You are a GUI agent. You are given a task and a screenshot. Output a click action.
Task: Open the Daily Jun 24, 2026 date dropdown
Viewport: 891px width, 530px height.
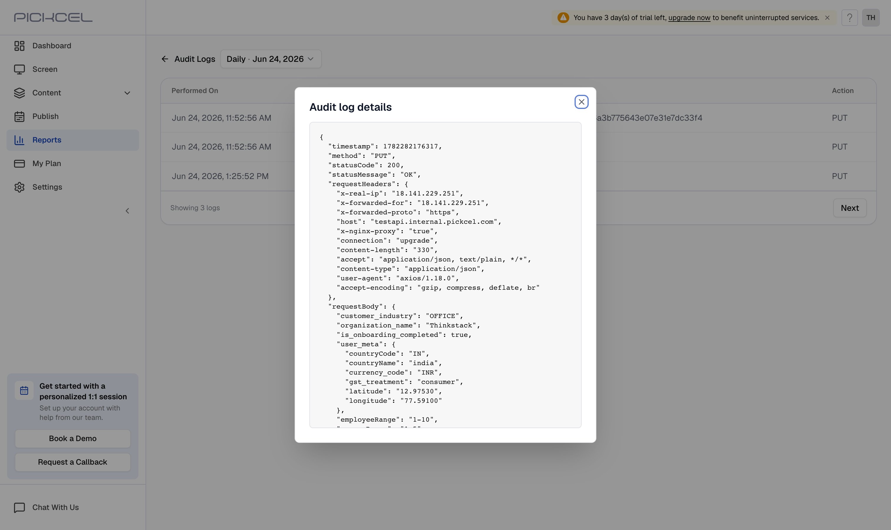pos(270,59)
